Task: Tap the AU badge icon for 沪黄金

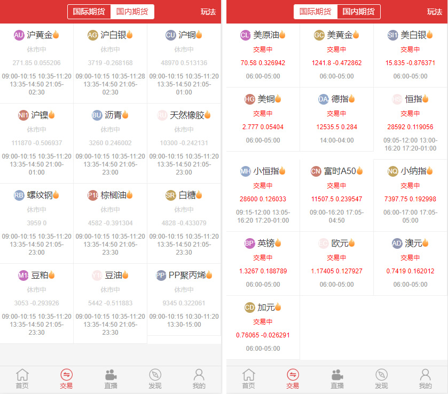Action: tap(19, 35)
